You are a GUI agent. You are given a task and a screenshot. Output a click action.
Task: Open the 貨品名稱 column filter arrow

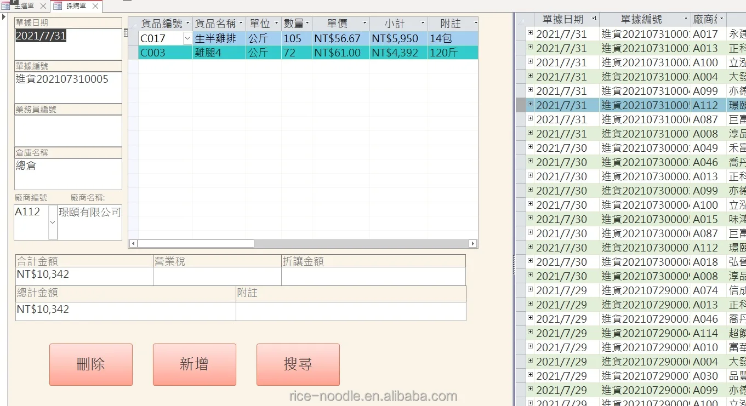(241, 24)
